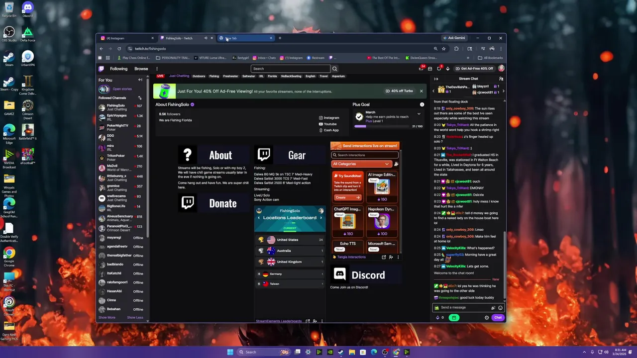The height and width of the screenshot is (358, 637).
Task: Open Discord desktop shortcut
Action: pos(27,9)
